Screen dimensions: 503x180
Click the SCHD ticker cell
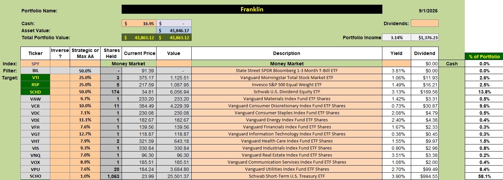(x=35, y=92)
